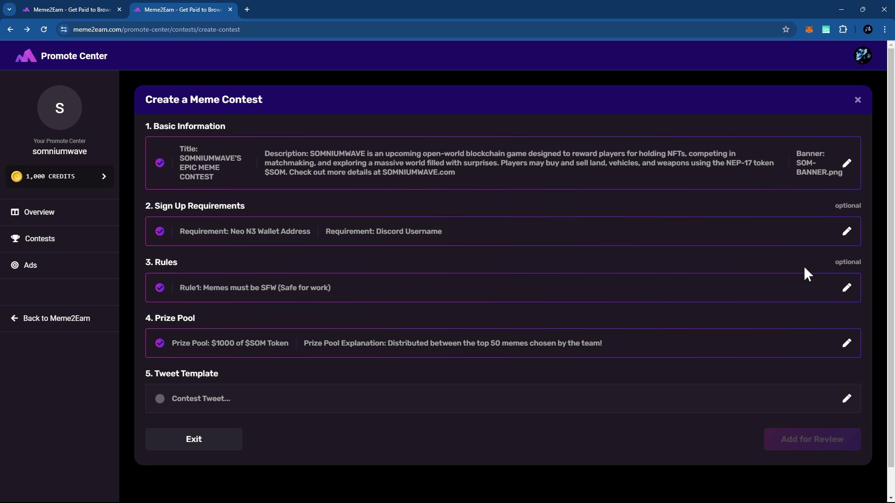The height and width of the screenshot is (503, 895).
Task: Edit the Rules section with the pencil icon
Action: point(847,287)
